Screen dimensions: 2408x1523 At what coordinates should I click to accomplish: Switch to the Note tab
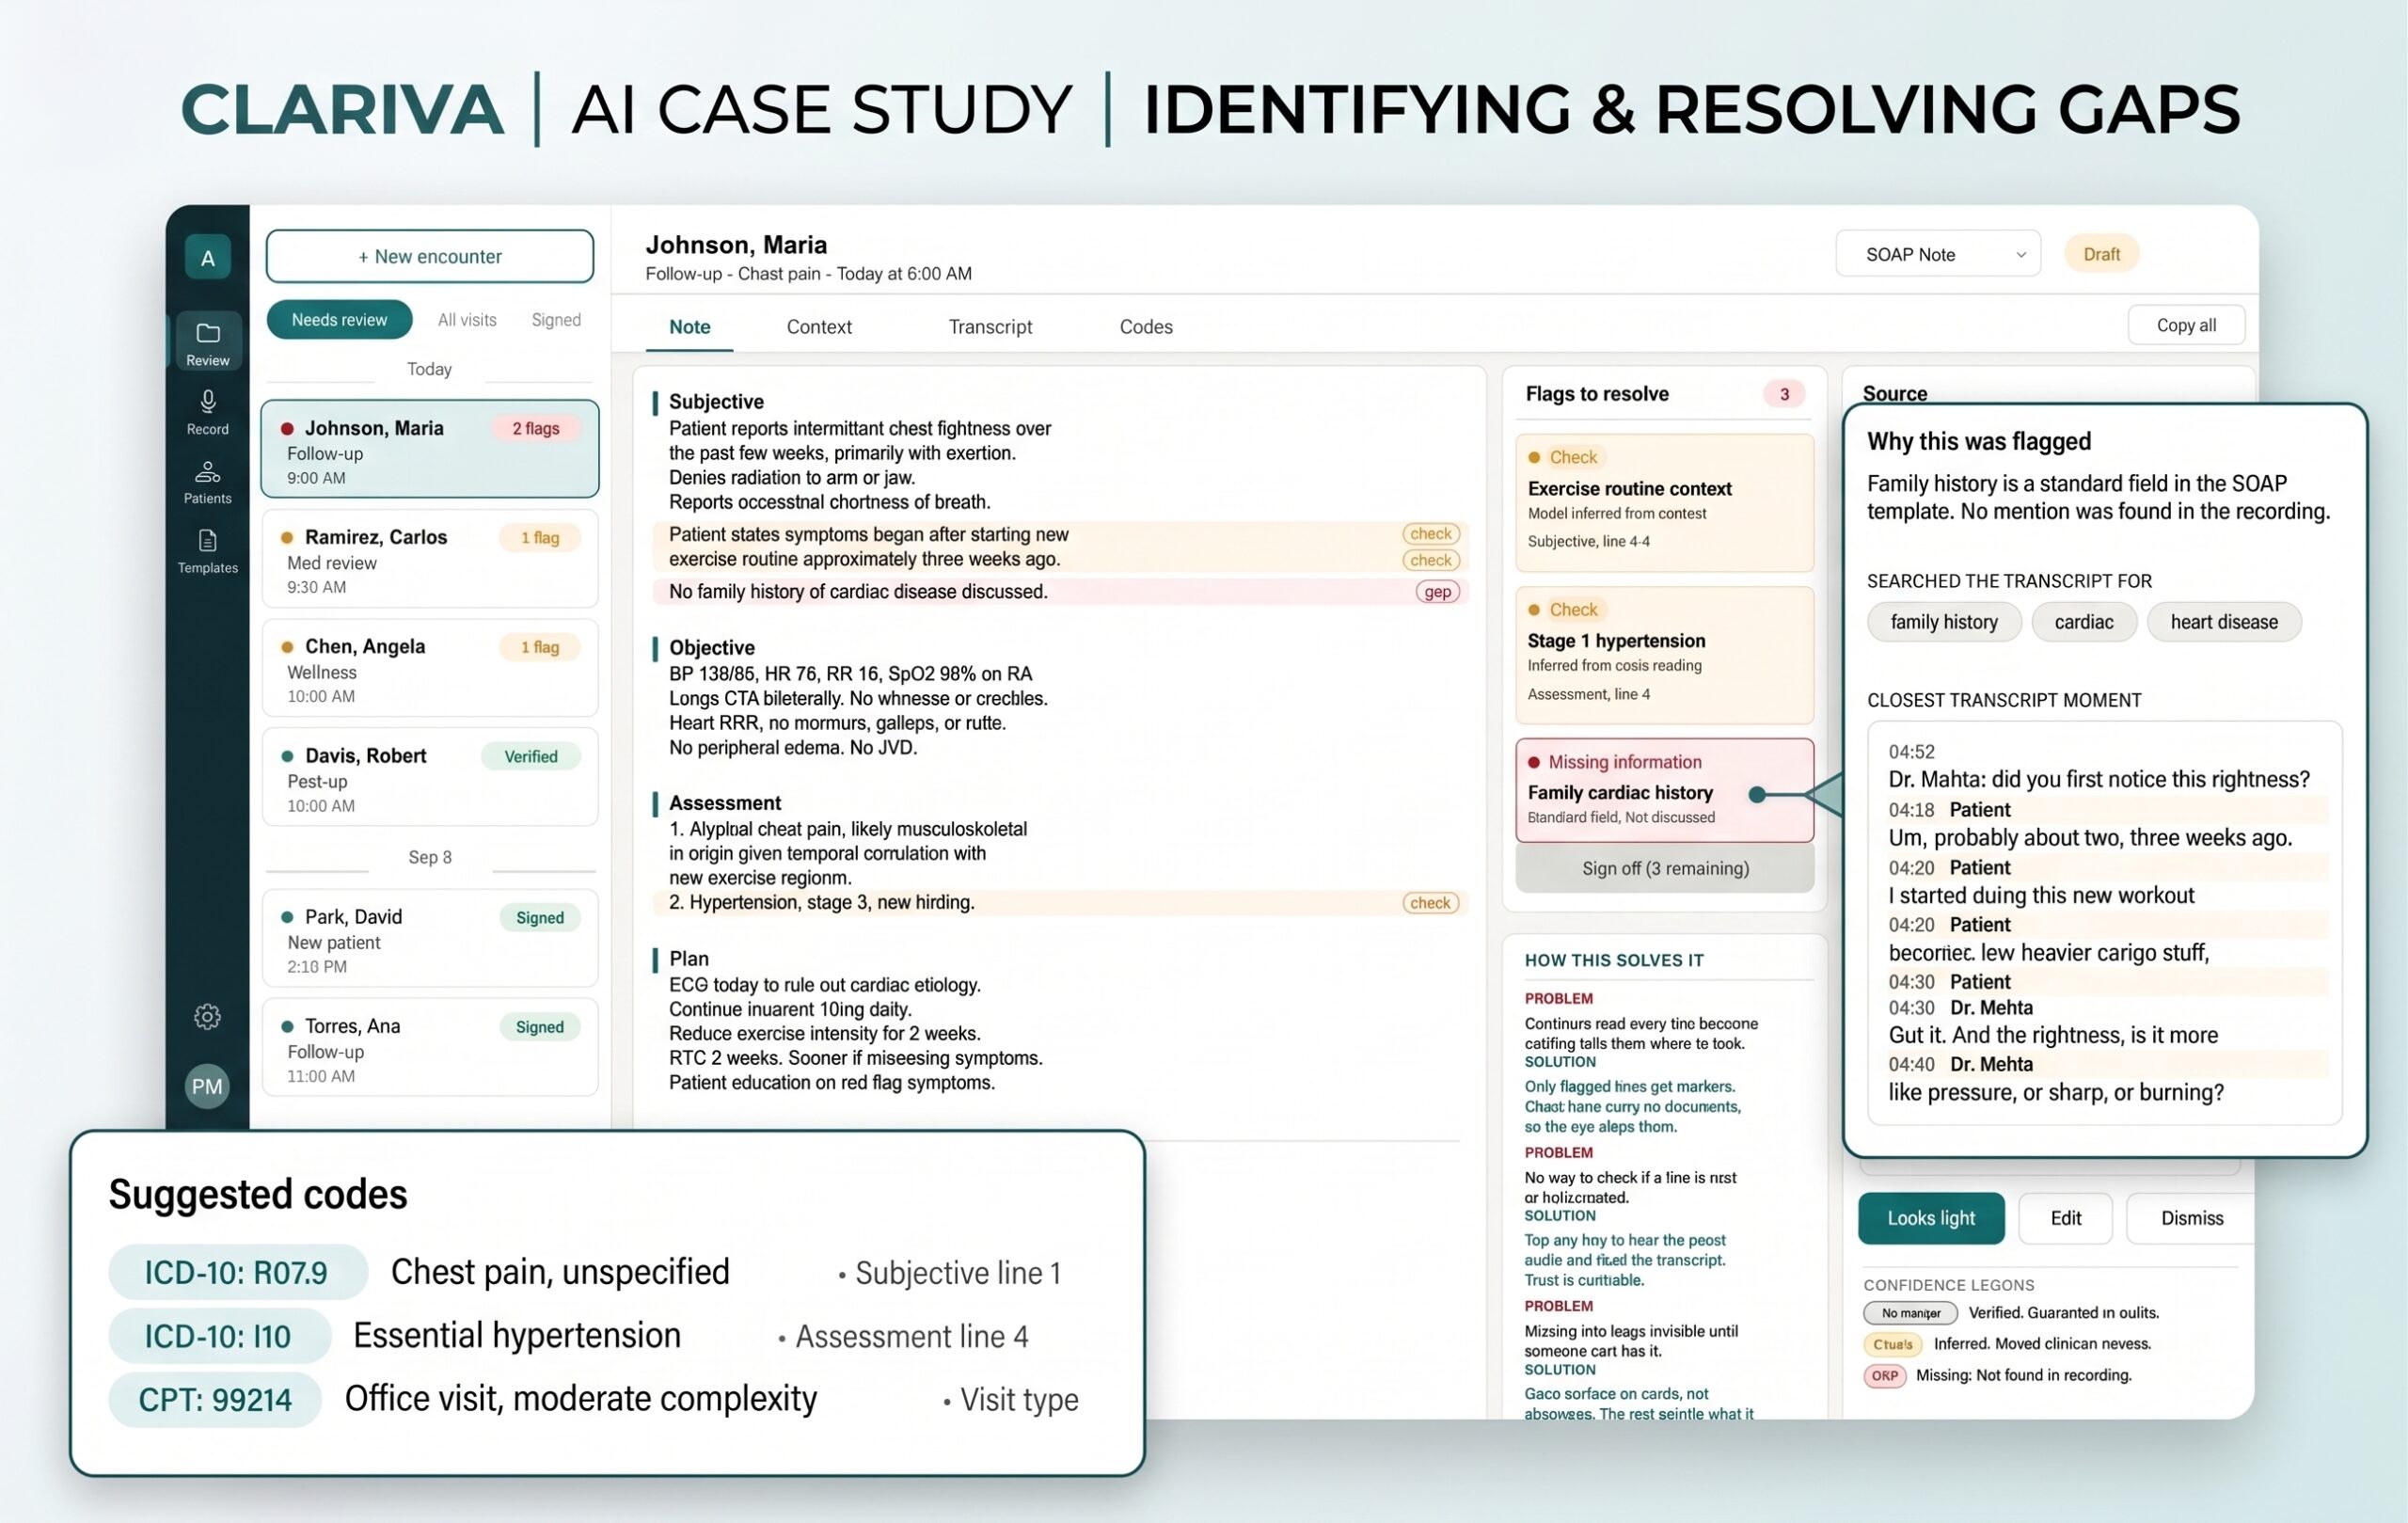point(690,327)
